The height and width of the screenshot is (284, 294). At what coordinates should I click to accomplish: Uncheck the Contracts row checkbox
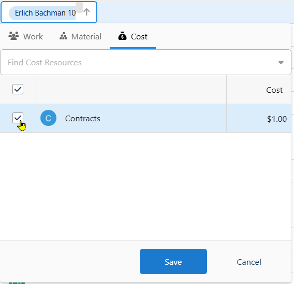[x=18, y=118]
